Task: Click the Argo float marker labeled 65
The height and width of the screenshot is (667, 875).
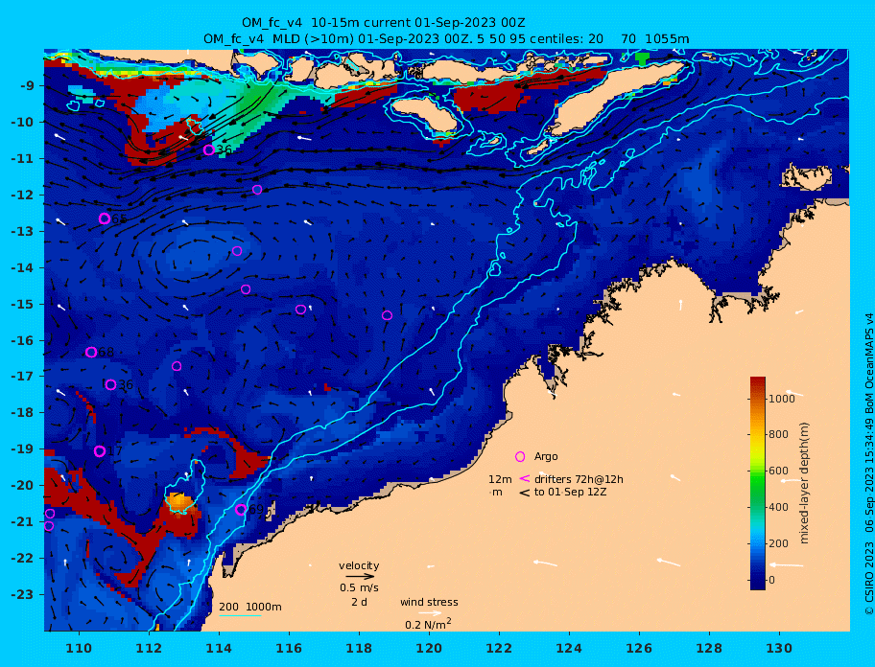Action: (x=105, y=218)
